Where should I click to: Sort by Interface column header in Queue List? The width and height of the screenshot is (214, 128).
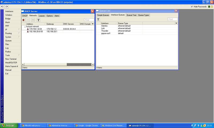109,23
